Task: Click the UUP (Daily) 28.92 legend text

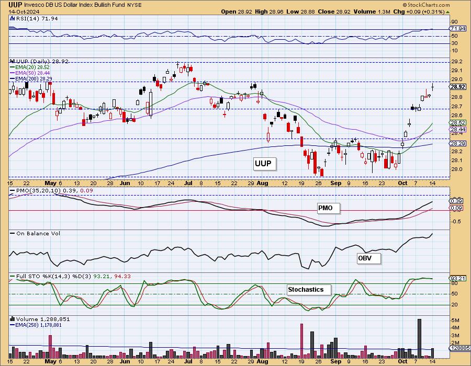Action: coord(42,61)
